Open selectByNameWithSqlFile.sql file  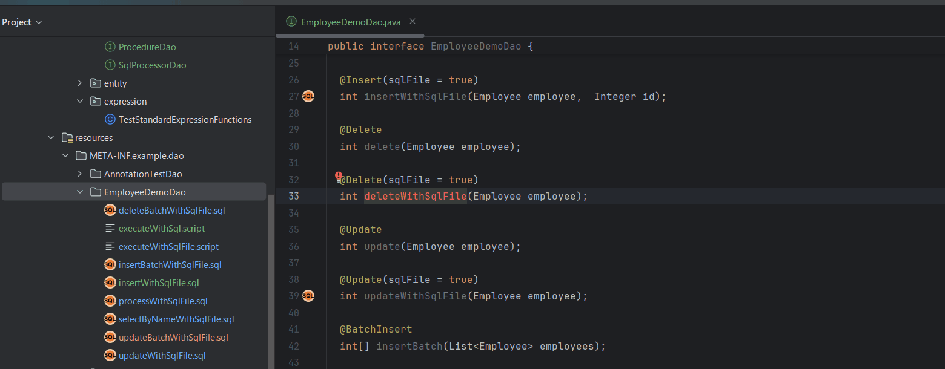176,319
